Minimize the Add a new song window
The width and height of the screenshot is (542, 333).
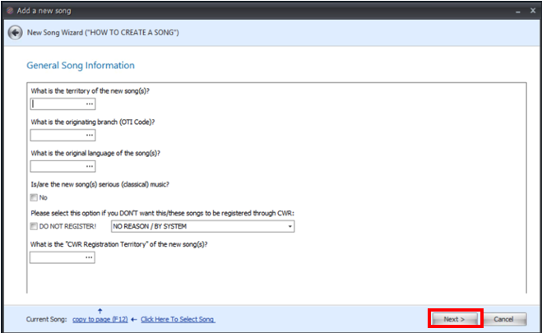click(x=518, y=8)
